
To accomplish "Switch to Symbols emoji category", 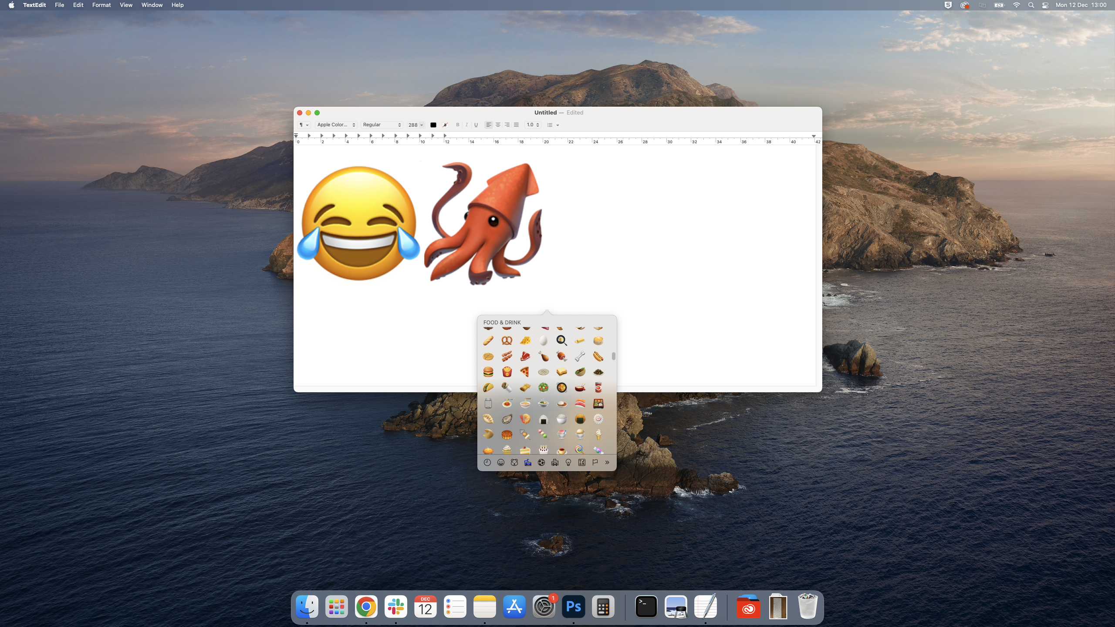I will coord(582,462).
